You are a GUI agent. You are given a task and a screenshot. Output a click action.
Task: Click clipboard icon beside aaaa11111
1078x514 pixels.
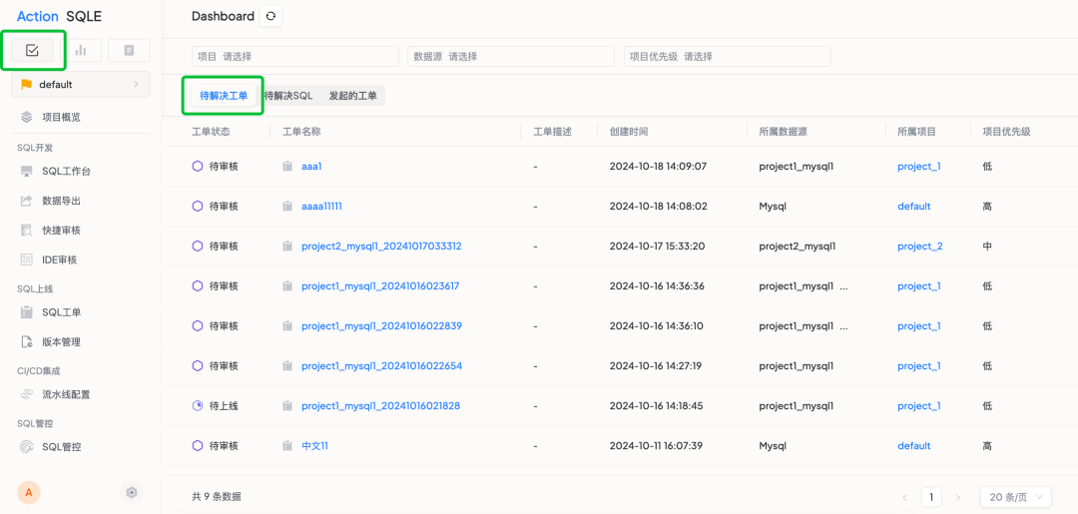[x=287, y=207]
